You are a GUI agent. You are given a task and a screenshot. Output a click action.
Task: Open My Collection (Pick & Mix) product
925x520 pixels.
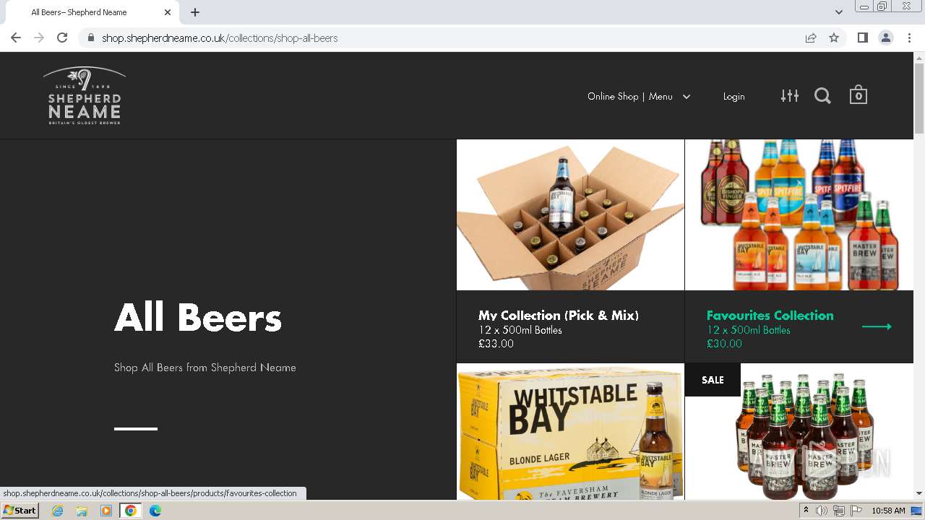(x=559, y=316)
